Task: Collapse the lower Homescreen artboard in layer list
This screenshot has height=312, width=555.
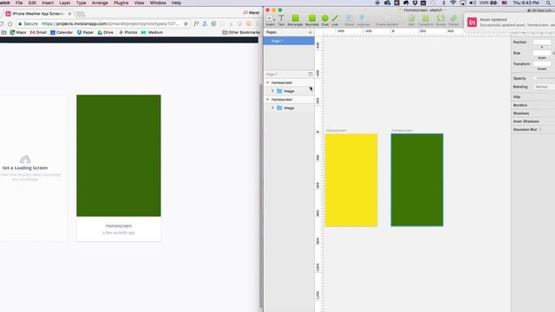Action: (268, 100)
